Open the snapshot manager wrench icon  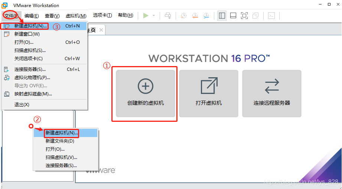(206, 16)
